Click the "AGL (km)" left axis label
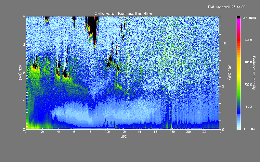 click(20, 73)
